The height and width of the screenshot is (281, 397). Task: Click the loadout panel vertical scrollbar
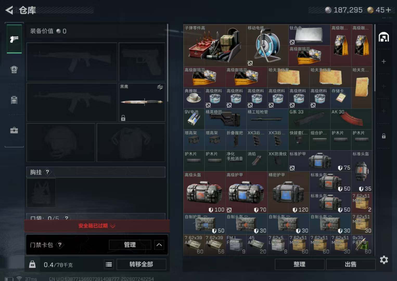[168, 63]
